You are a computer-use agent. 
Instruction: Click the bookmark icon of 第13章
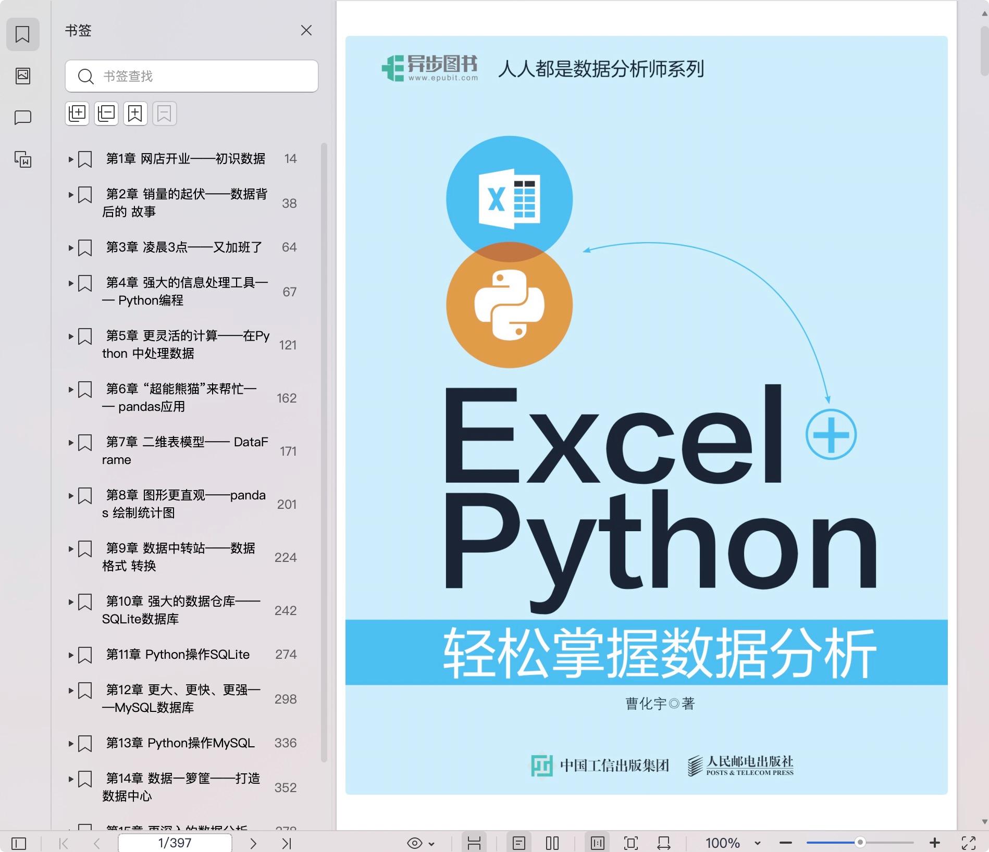[85, 744]
